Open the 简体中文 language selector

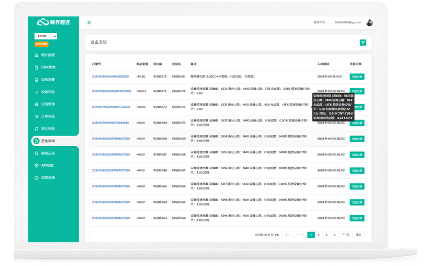[x=320, y=23]
